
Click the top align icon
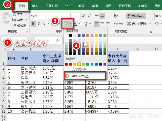97,15
